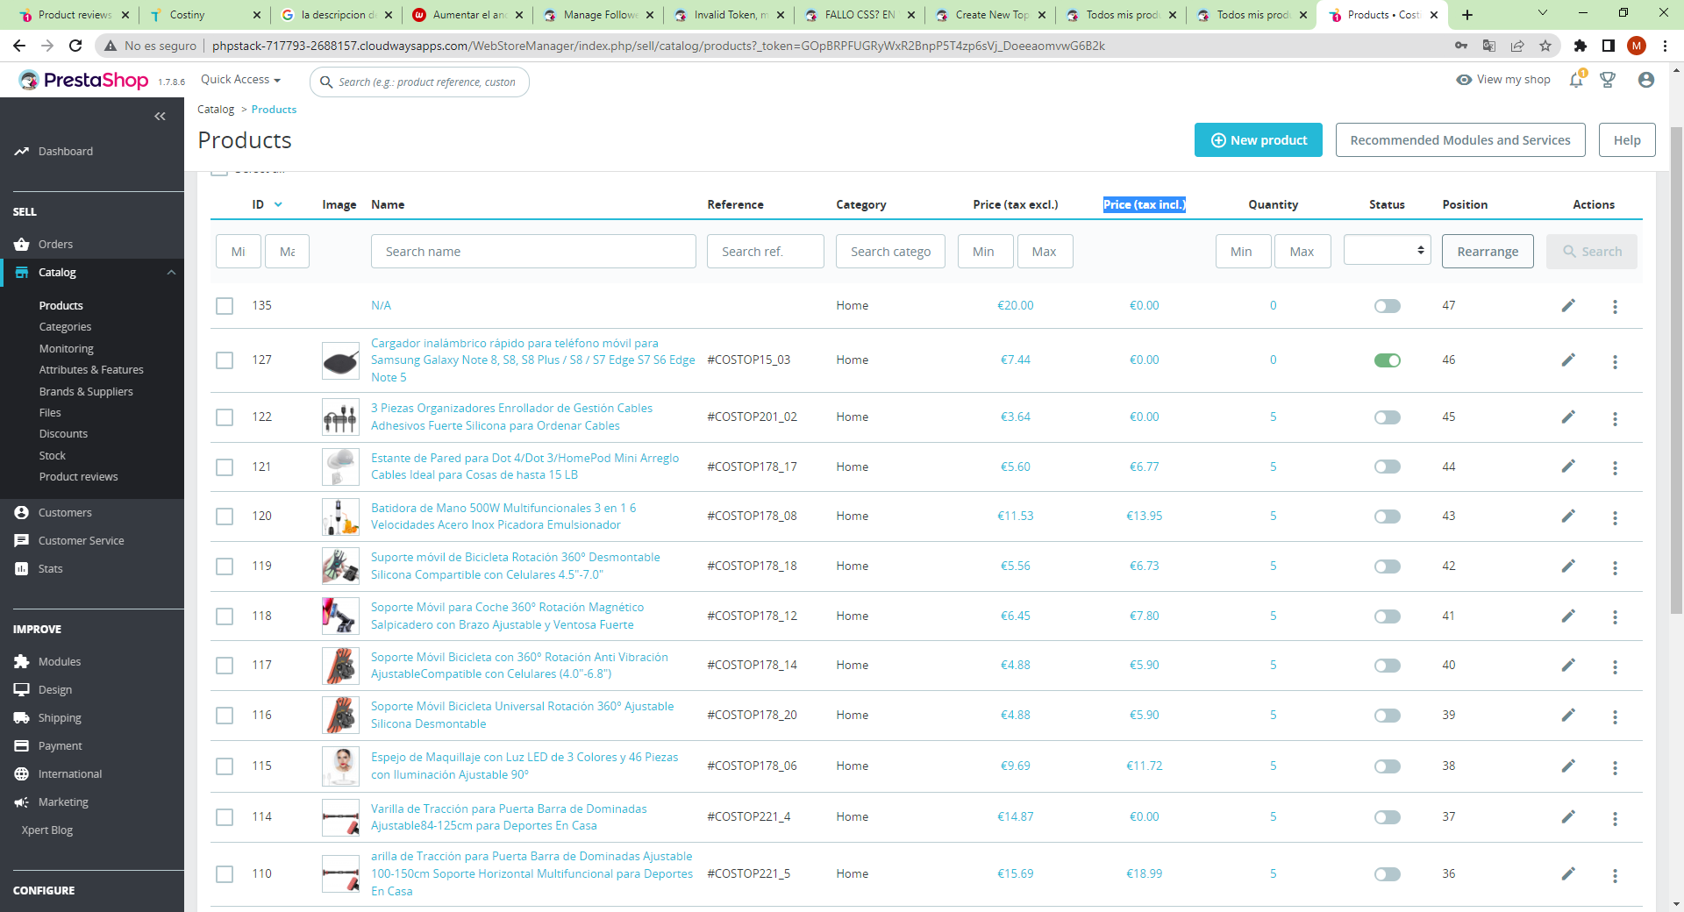Viewport: 1684px width, 912px height.
Task: Open three-dot actions menu for product 120
Action: (x=1615, y=517)
